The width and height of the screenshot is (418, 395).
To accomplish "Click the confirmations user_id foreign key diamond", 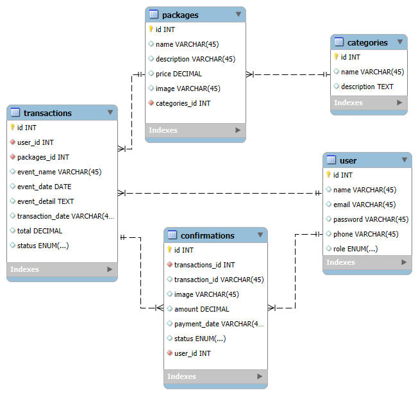I will (x=169, y=353).
